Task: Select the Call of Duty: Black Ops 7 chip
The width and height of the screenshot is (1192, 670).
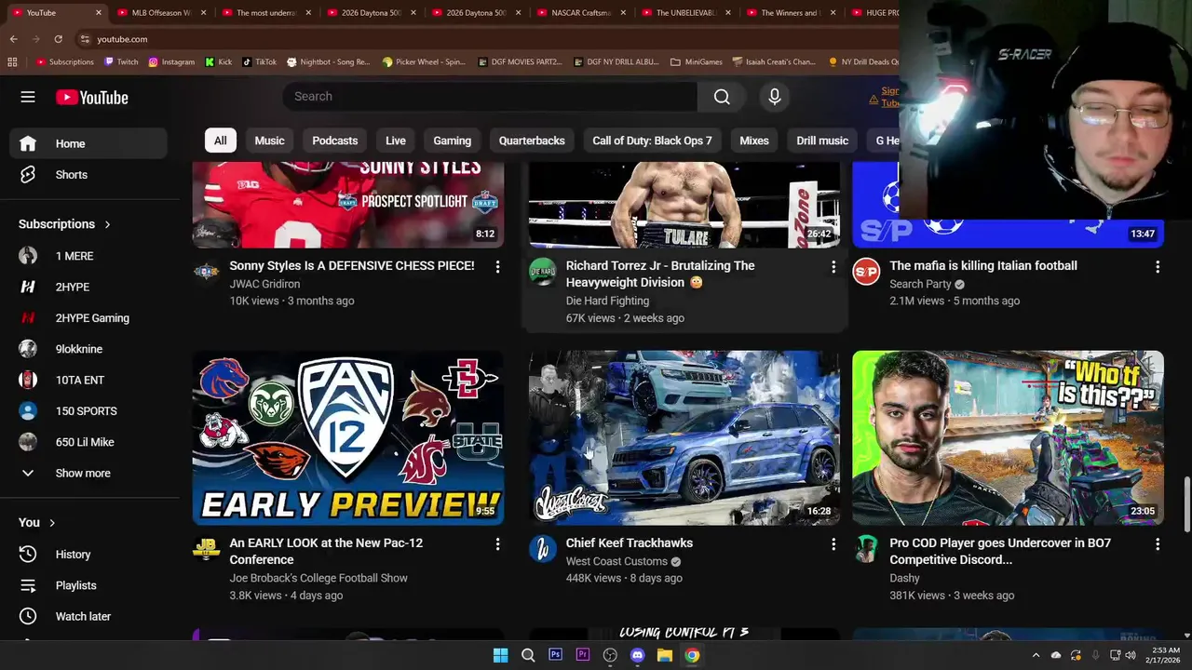Action: (652, 141)
